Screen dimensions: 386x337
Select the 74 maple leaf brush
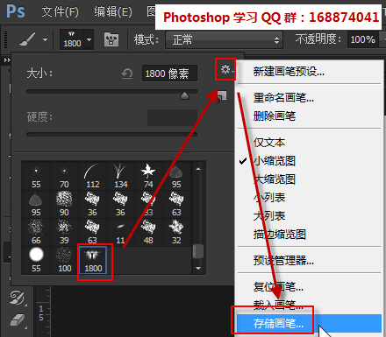[148, 177]
